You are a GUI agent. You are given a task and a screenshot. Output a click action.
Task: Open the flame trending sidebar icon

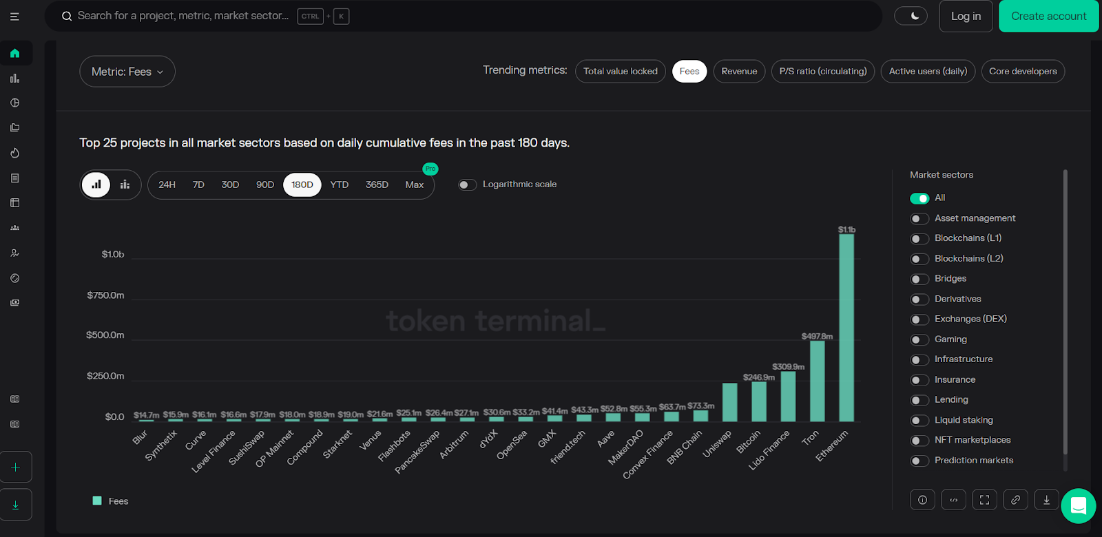[x=15, y=153]
